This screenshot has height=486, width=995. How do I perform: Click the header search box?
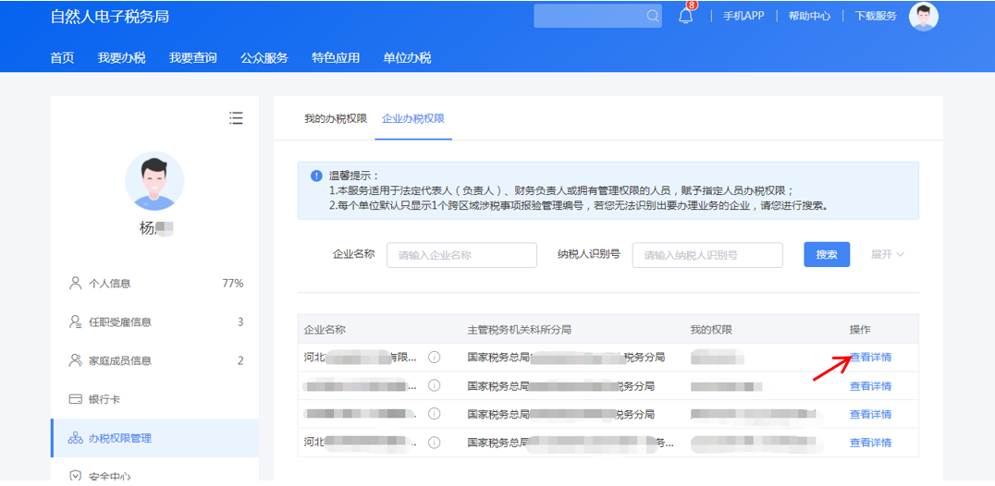click(x=597, y=16)
